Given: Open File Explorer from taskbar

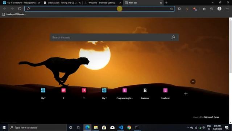Looking at the screenshot, I should (x=96, y=127).
